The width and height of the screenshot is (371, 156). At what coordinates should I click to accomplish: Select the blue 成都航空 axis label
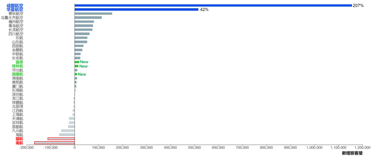tap(15, 5)
